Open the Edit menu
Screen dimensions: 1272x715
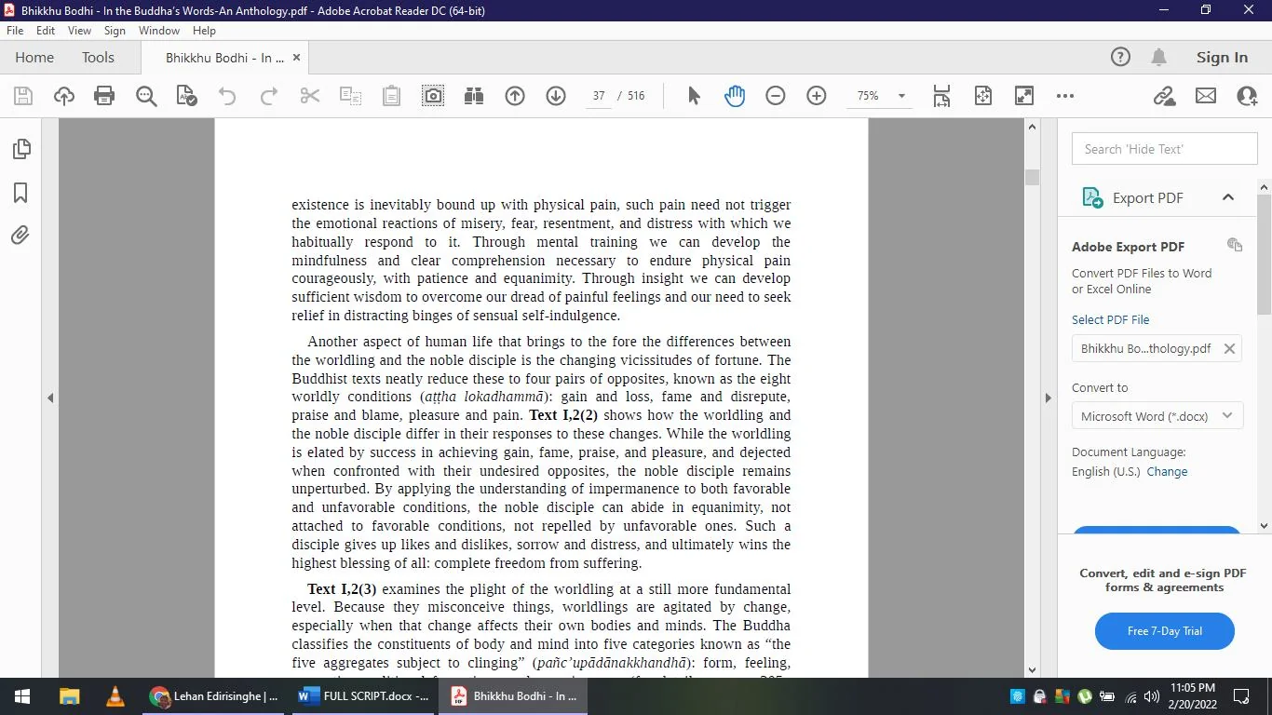(x=46, y=31)
